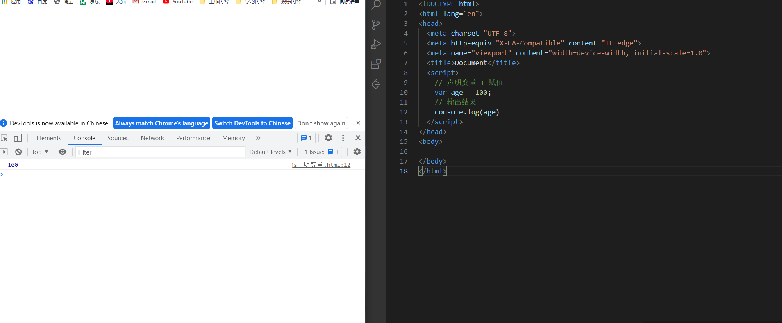Show the console sidebar
Screen dimensions: 782x323
click(4, 152)
